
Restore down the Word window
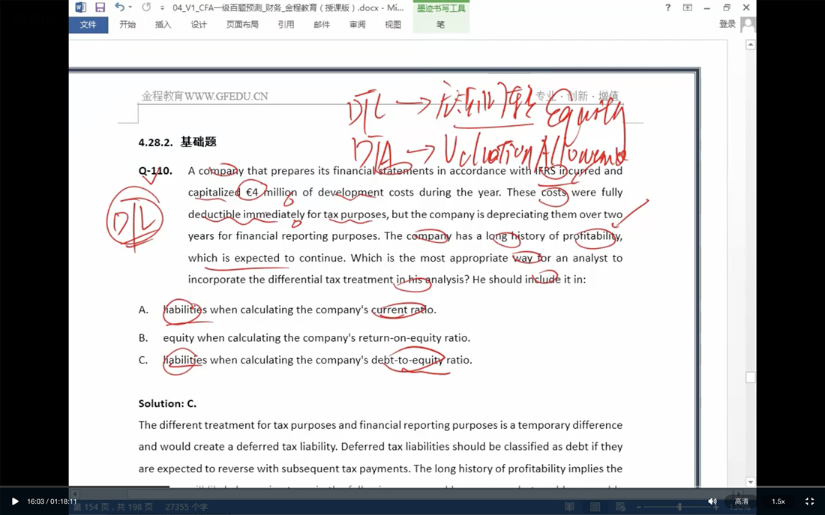pyautogui.click(x=727, y=7)
